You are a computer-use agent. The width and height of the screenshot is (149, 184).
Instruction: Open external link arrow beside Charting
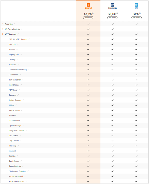[x=17, y=59]
